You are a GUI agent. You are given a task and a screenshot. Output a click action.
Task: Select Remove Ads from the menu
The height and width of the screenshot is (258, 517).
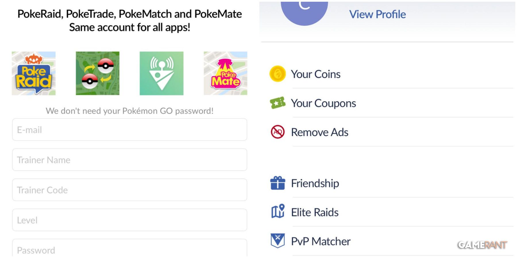[x=319, y=132]
